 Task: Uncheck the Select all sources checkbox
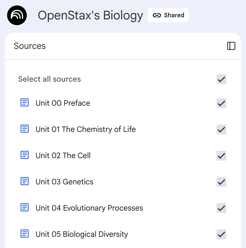221,79
